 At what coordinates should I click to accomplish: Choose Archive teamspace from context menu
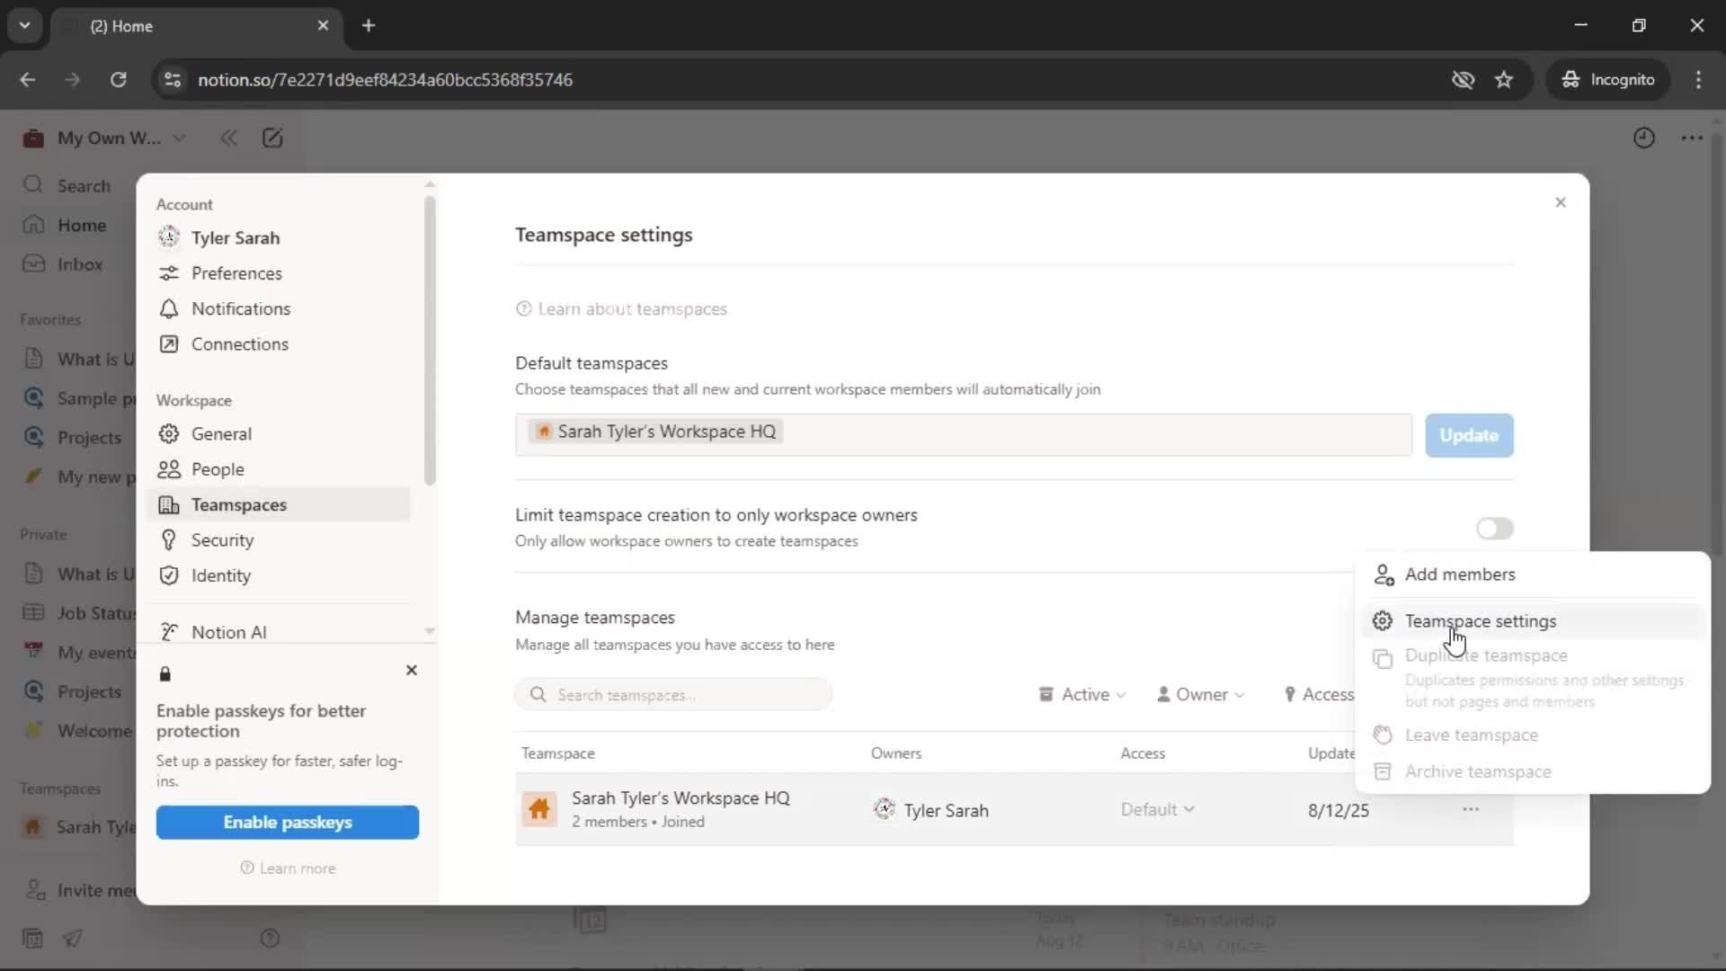tap(1533, 771)
